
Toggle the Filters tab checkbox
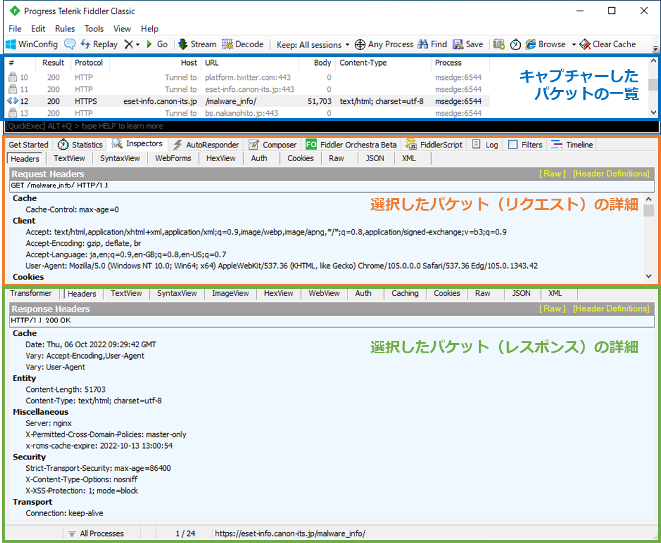[x=513, y=144]
